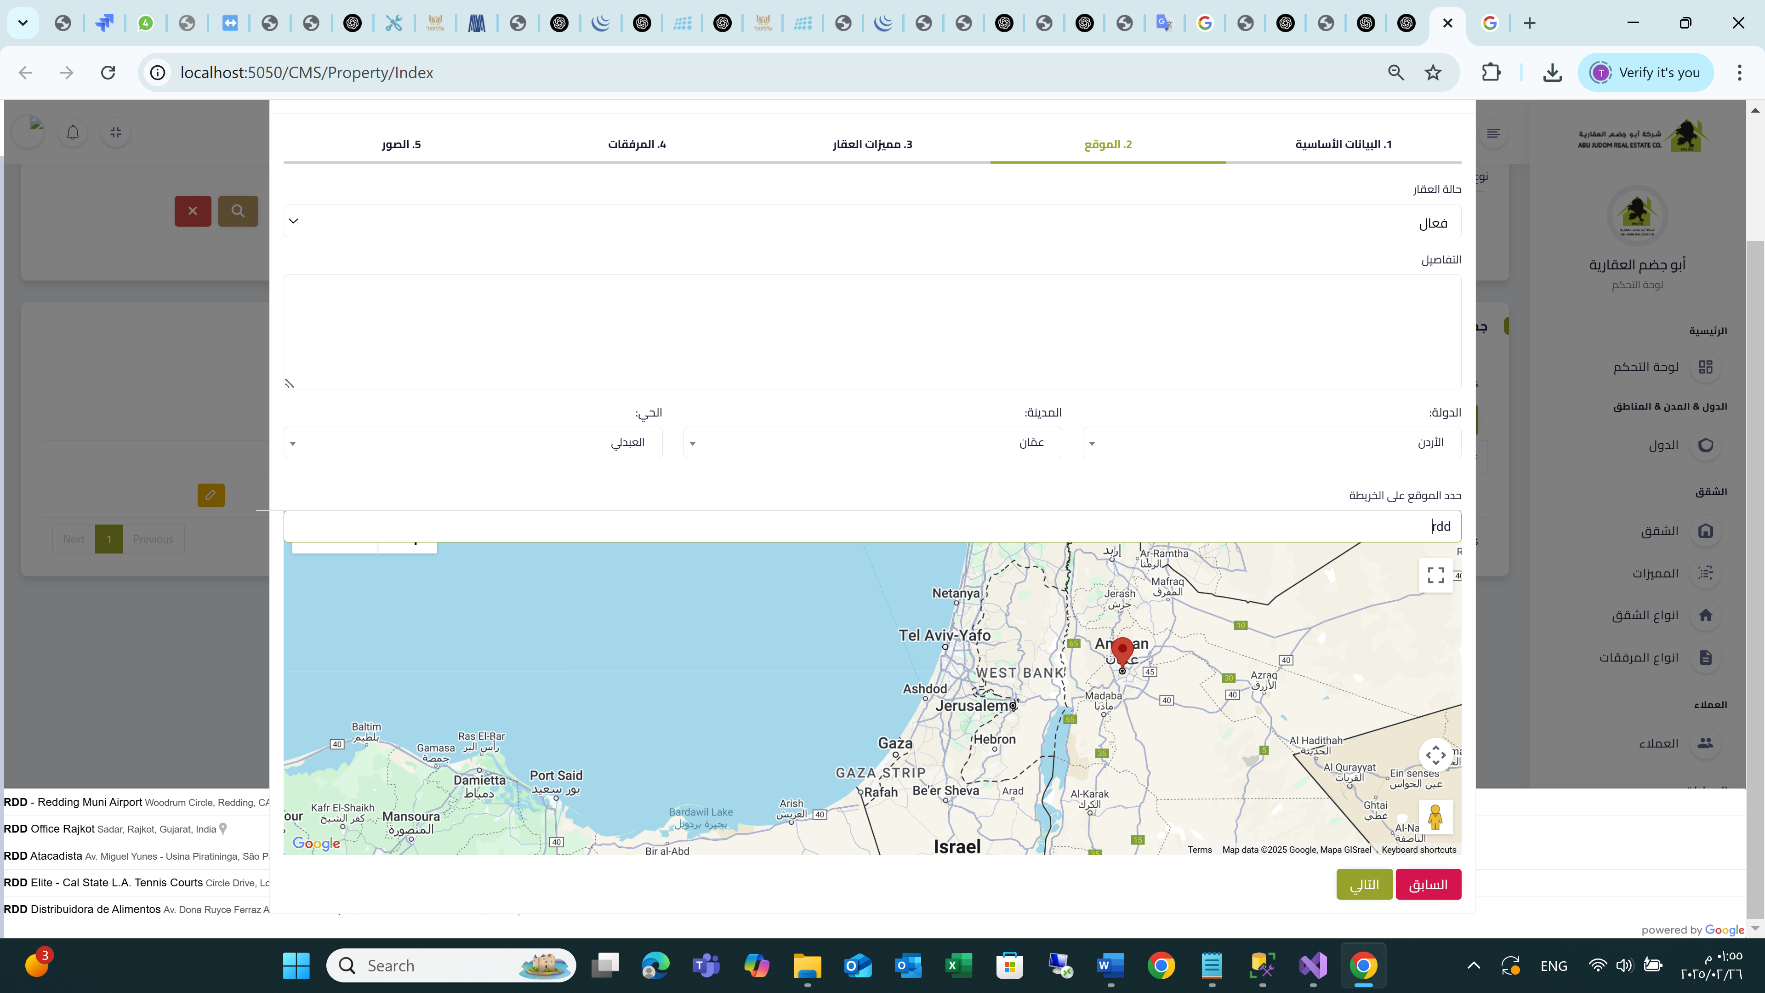The image size is (1765, 993).
Task: Expand the حالة العقار status dropdown
Action: (x=872, y=221)
